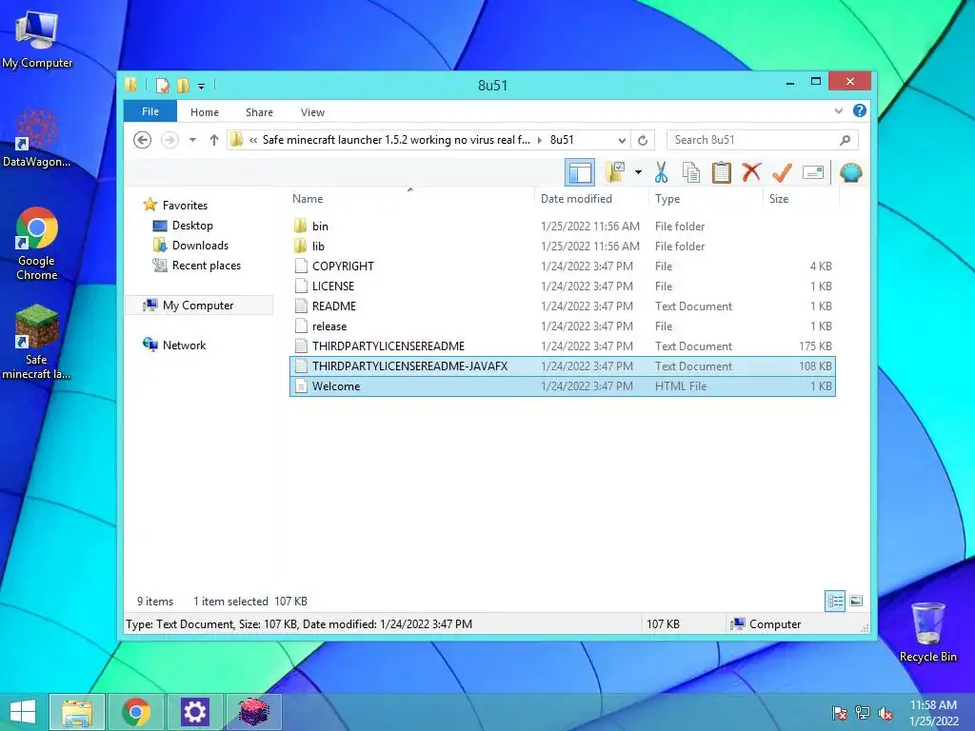Switch to details view button in status bar
Screen dimensions: 975x731
point(834,602)
